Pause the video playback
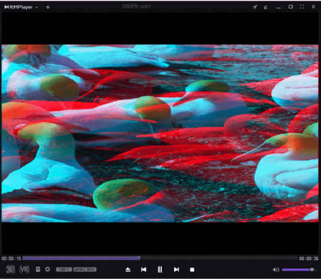321x279 pixels. click(x=160, y=270)
